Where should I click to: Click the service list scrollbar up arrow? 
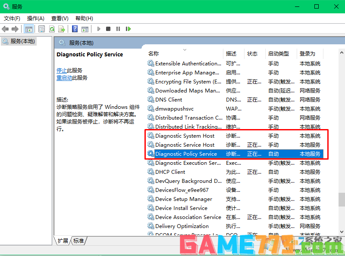pyautogui.click(x=342, y=52)
